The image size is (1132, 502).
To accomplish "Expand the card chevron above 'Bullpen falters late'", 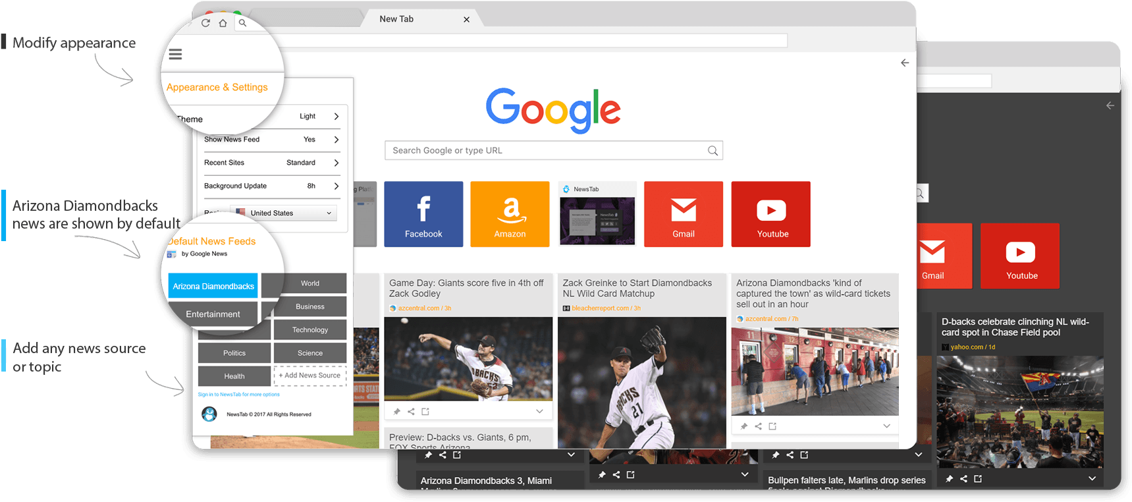I will pyautogui.click(x=918, y=455).
